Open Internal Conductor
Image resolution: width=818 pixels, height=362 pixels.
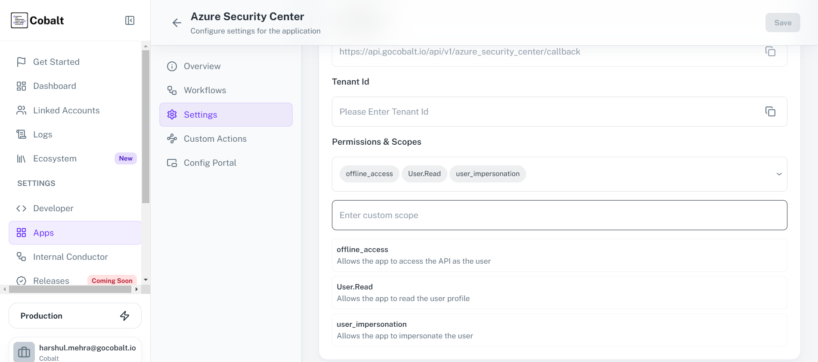pos(75,257)
